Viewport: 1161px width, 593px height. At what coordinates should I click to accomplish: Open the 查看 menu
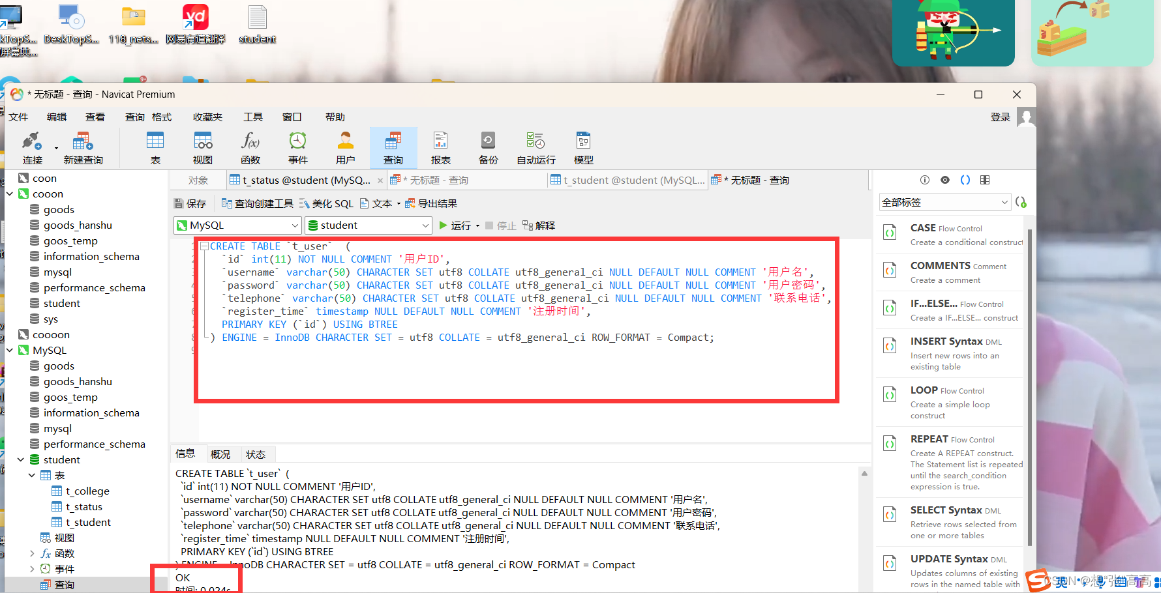click(x=95, y=117)
